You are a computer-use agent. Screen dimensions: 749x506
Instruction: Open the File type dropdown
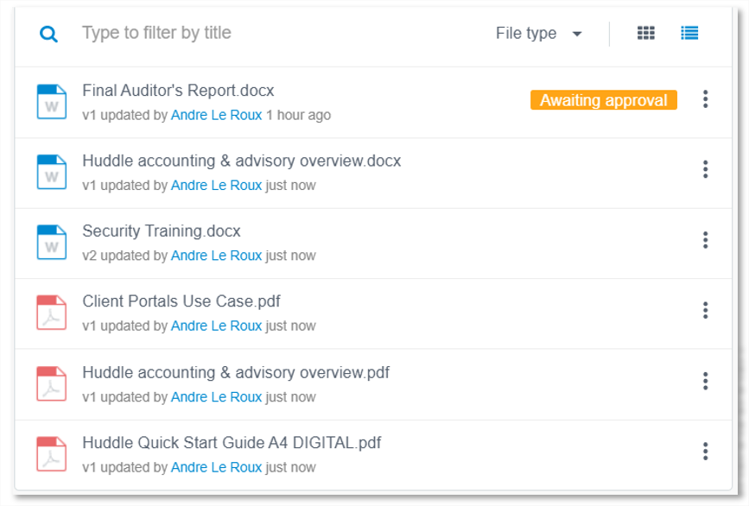tap(539, 34)
